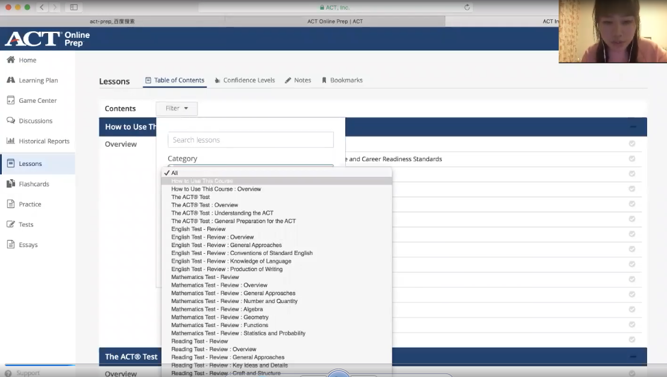Screen dimensions: 667x377
Task: View Historical Reports chart icon
Action: tap(11, 141)
